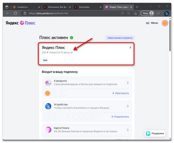This screenshot has width=174, height=143.
Task: Click the page vertical scrollbar
Action: (x=170, y=36)
